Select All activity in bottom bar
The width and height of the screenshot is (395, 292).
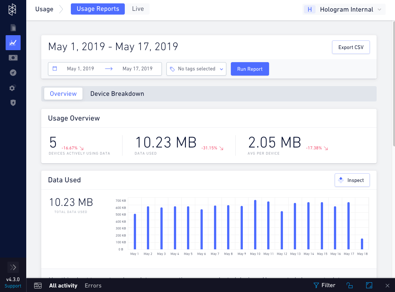tap(63, 286)
